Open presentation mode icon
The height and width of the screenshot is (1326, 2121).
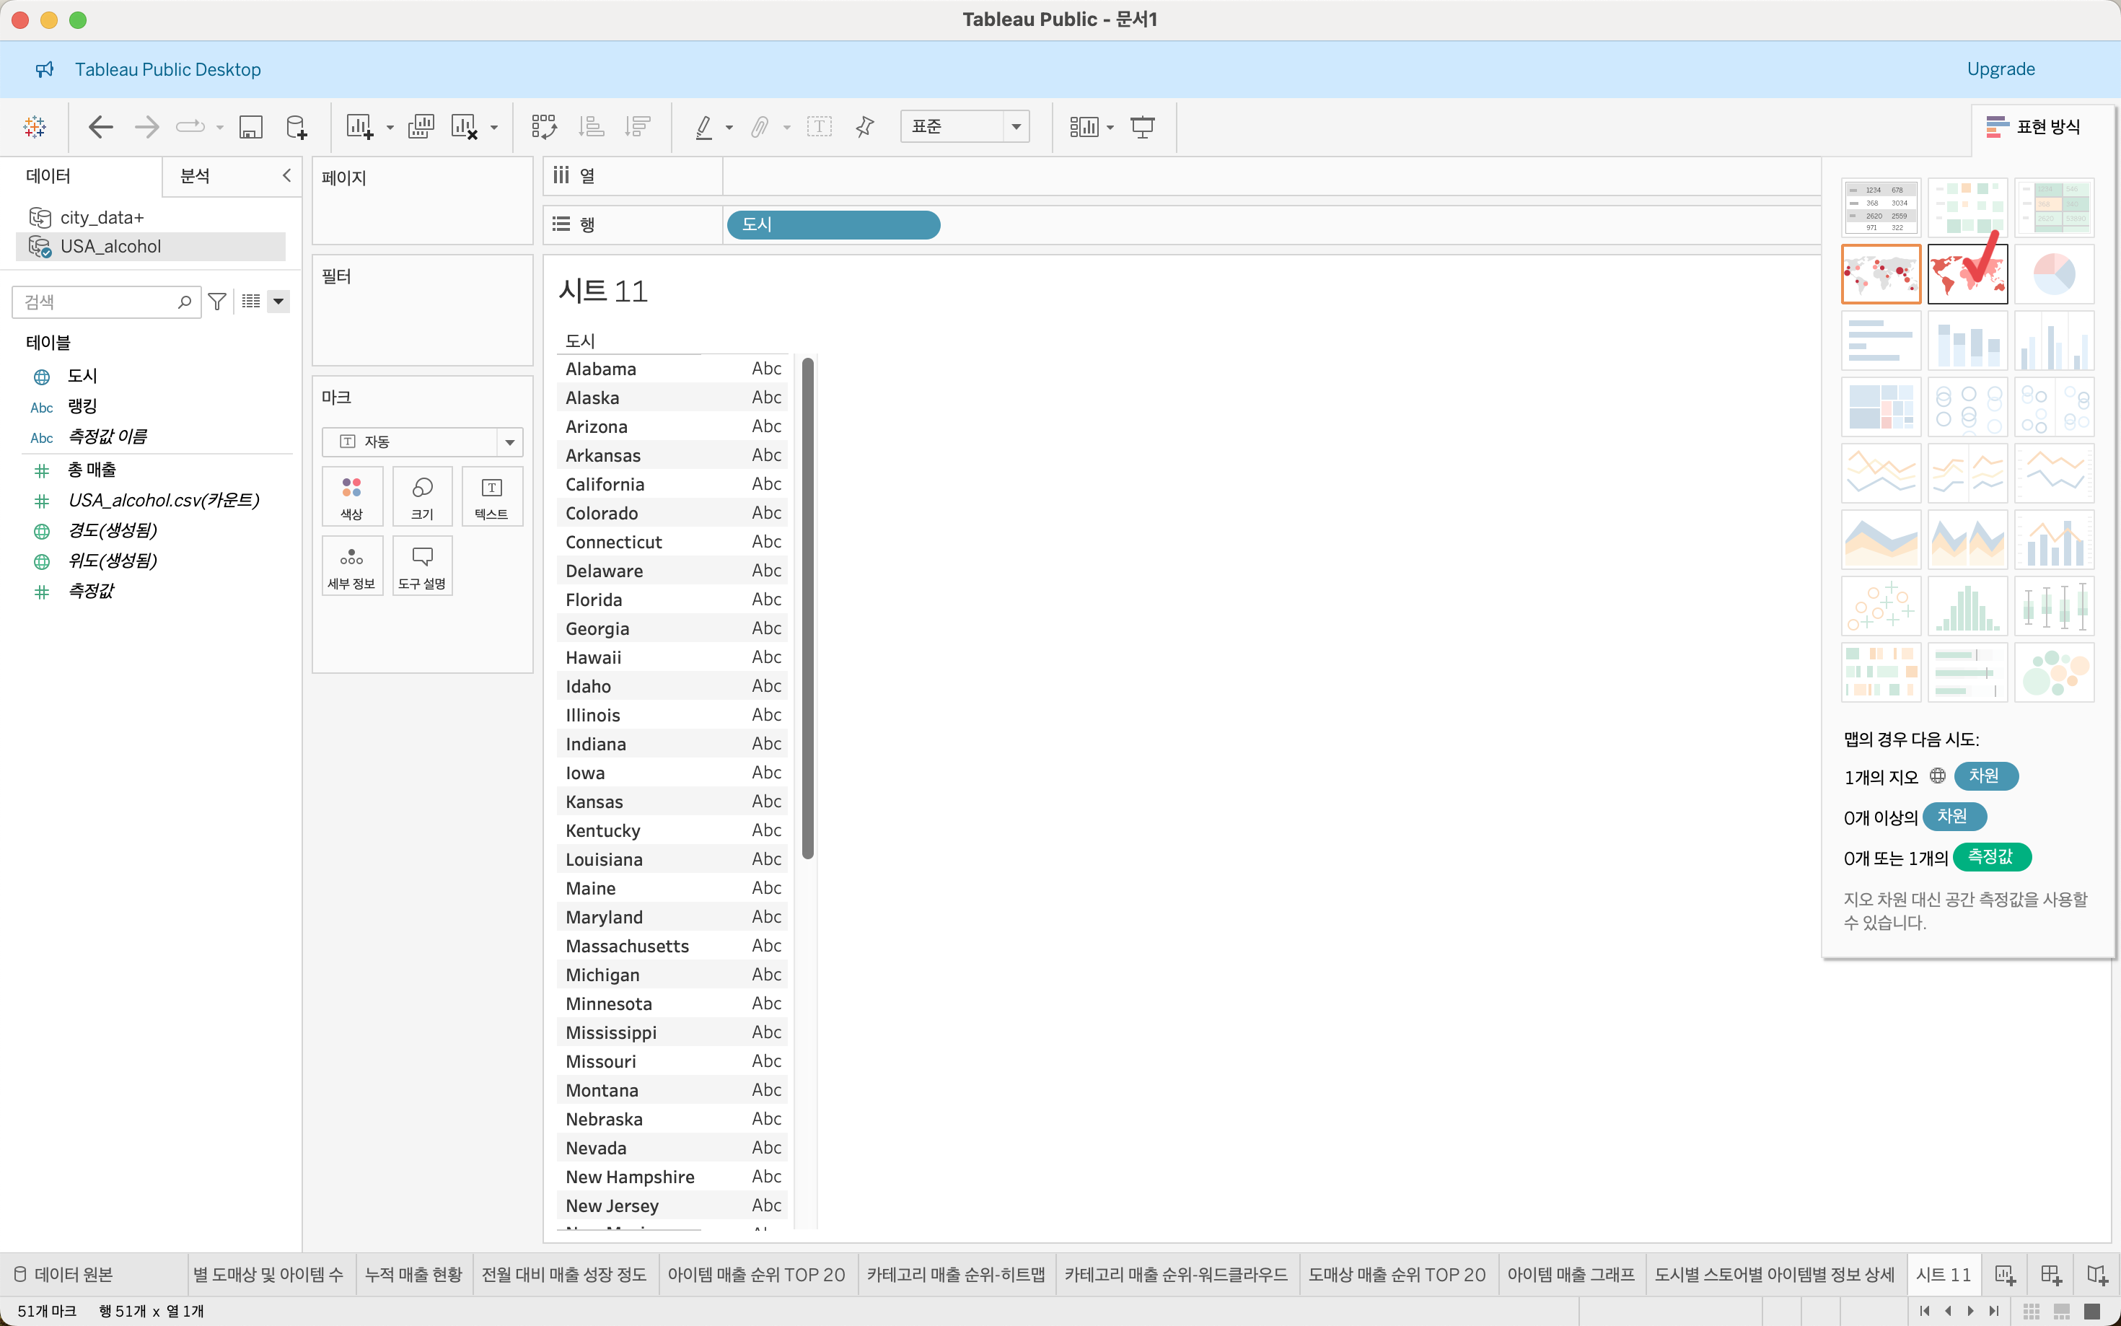(1143, 127)
